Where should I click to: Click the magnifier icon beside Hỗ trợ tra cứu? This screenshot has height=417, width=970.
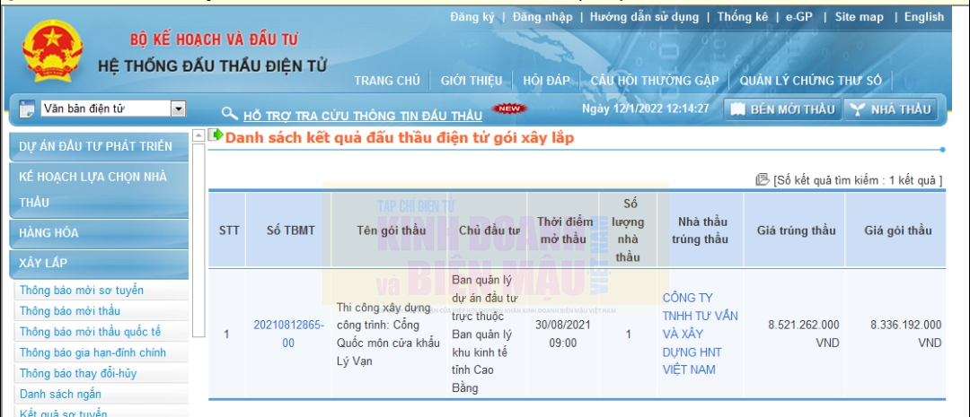tap(230, 114)
